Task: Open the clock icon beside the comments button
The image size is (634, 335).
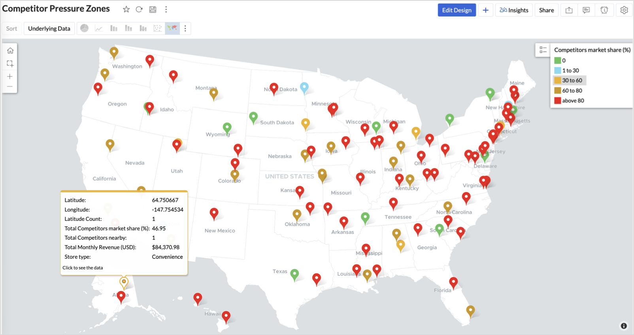Action: [604, 10]
